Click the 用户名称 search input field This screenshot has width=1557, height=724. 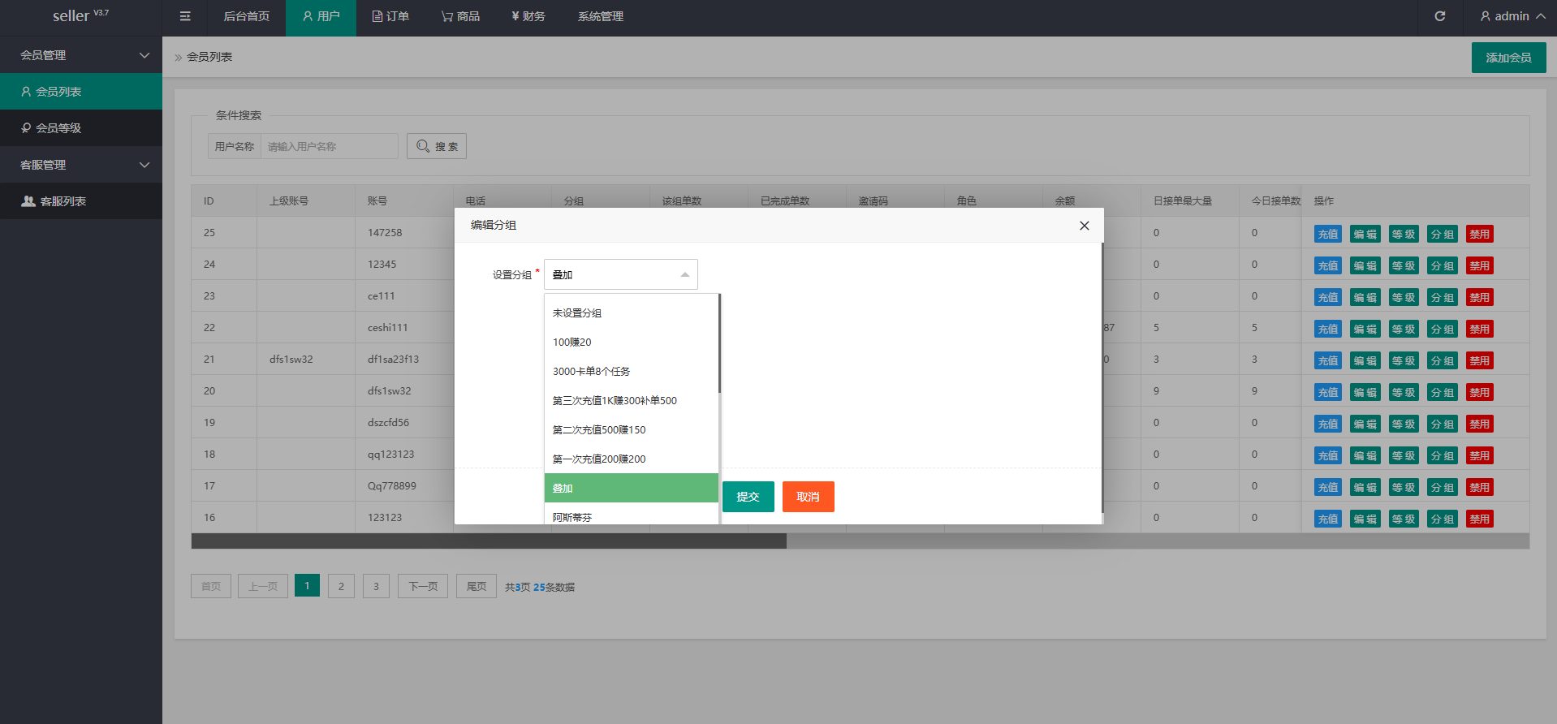click(329, 146)
